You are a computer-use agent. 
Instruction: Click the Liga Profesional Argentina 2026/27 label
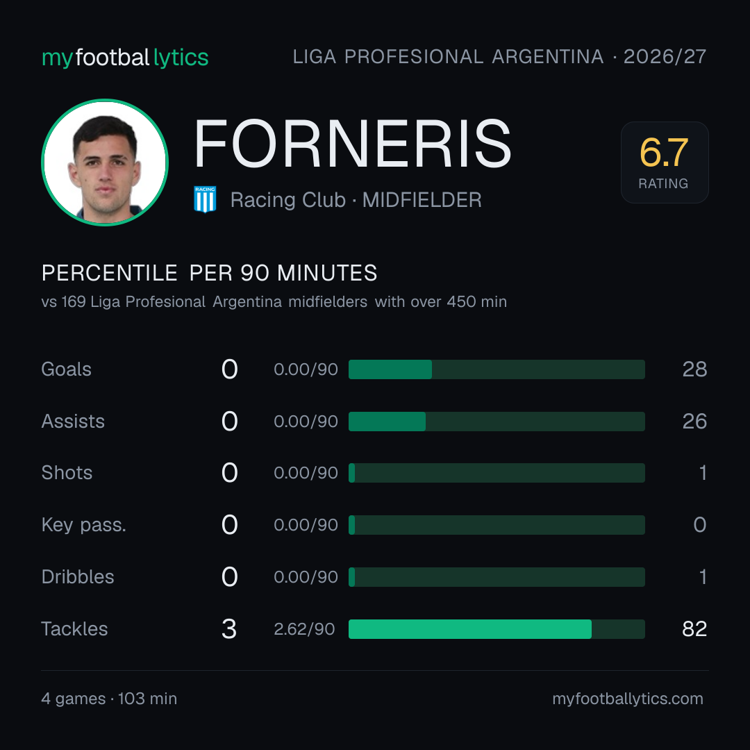(x=499, y=57)
